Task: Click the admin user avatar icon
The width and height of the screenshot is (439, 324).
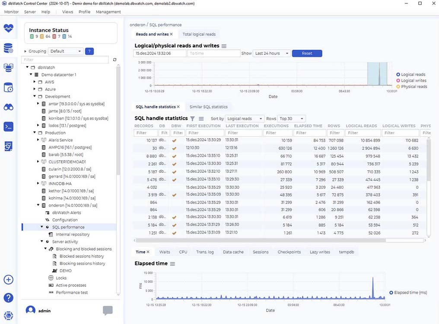Action: coord(31,310)
